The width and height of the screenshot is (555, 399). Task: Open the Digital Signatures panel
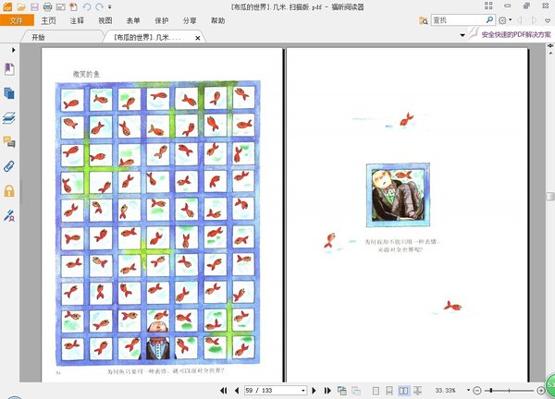pyautogui.click(x=9, y=215)
